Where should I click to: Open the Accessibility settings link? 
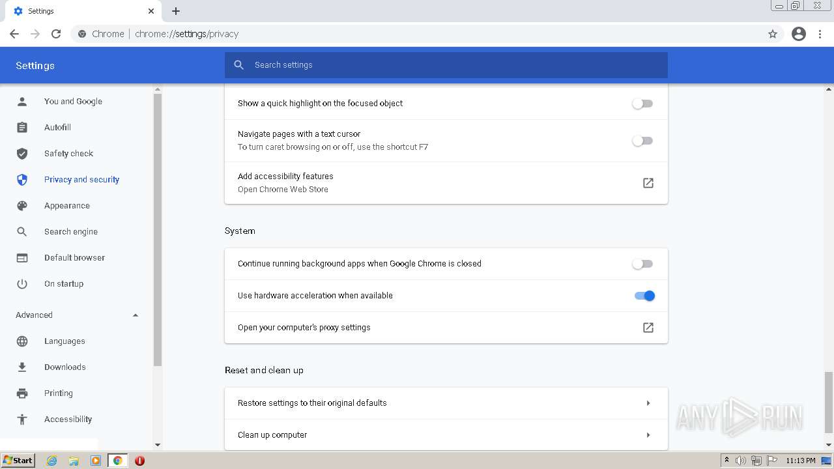68,419
